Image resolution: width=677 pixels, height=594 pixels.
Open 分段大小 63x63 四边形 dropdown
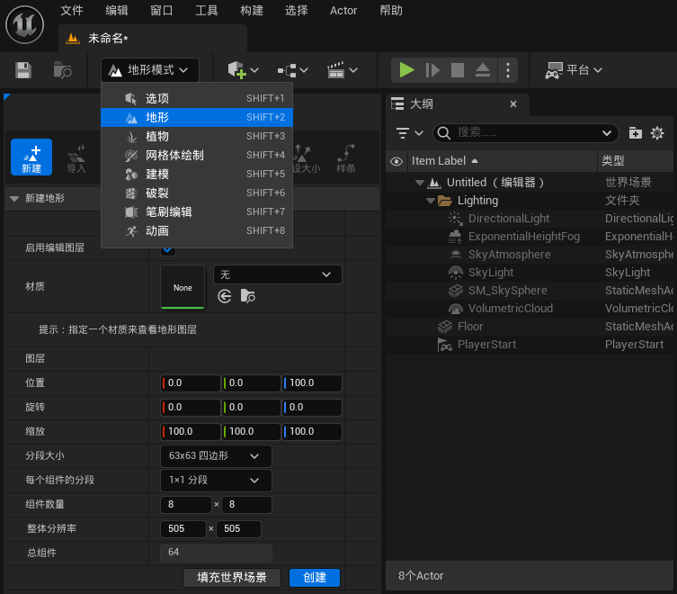216,456
